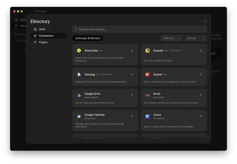Add the Expedia connector
The height and width of the screenshot is (164, 237).
[200, 51]
